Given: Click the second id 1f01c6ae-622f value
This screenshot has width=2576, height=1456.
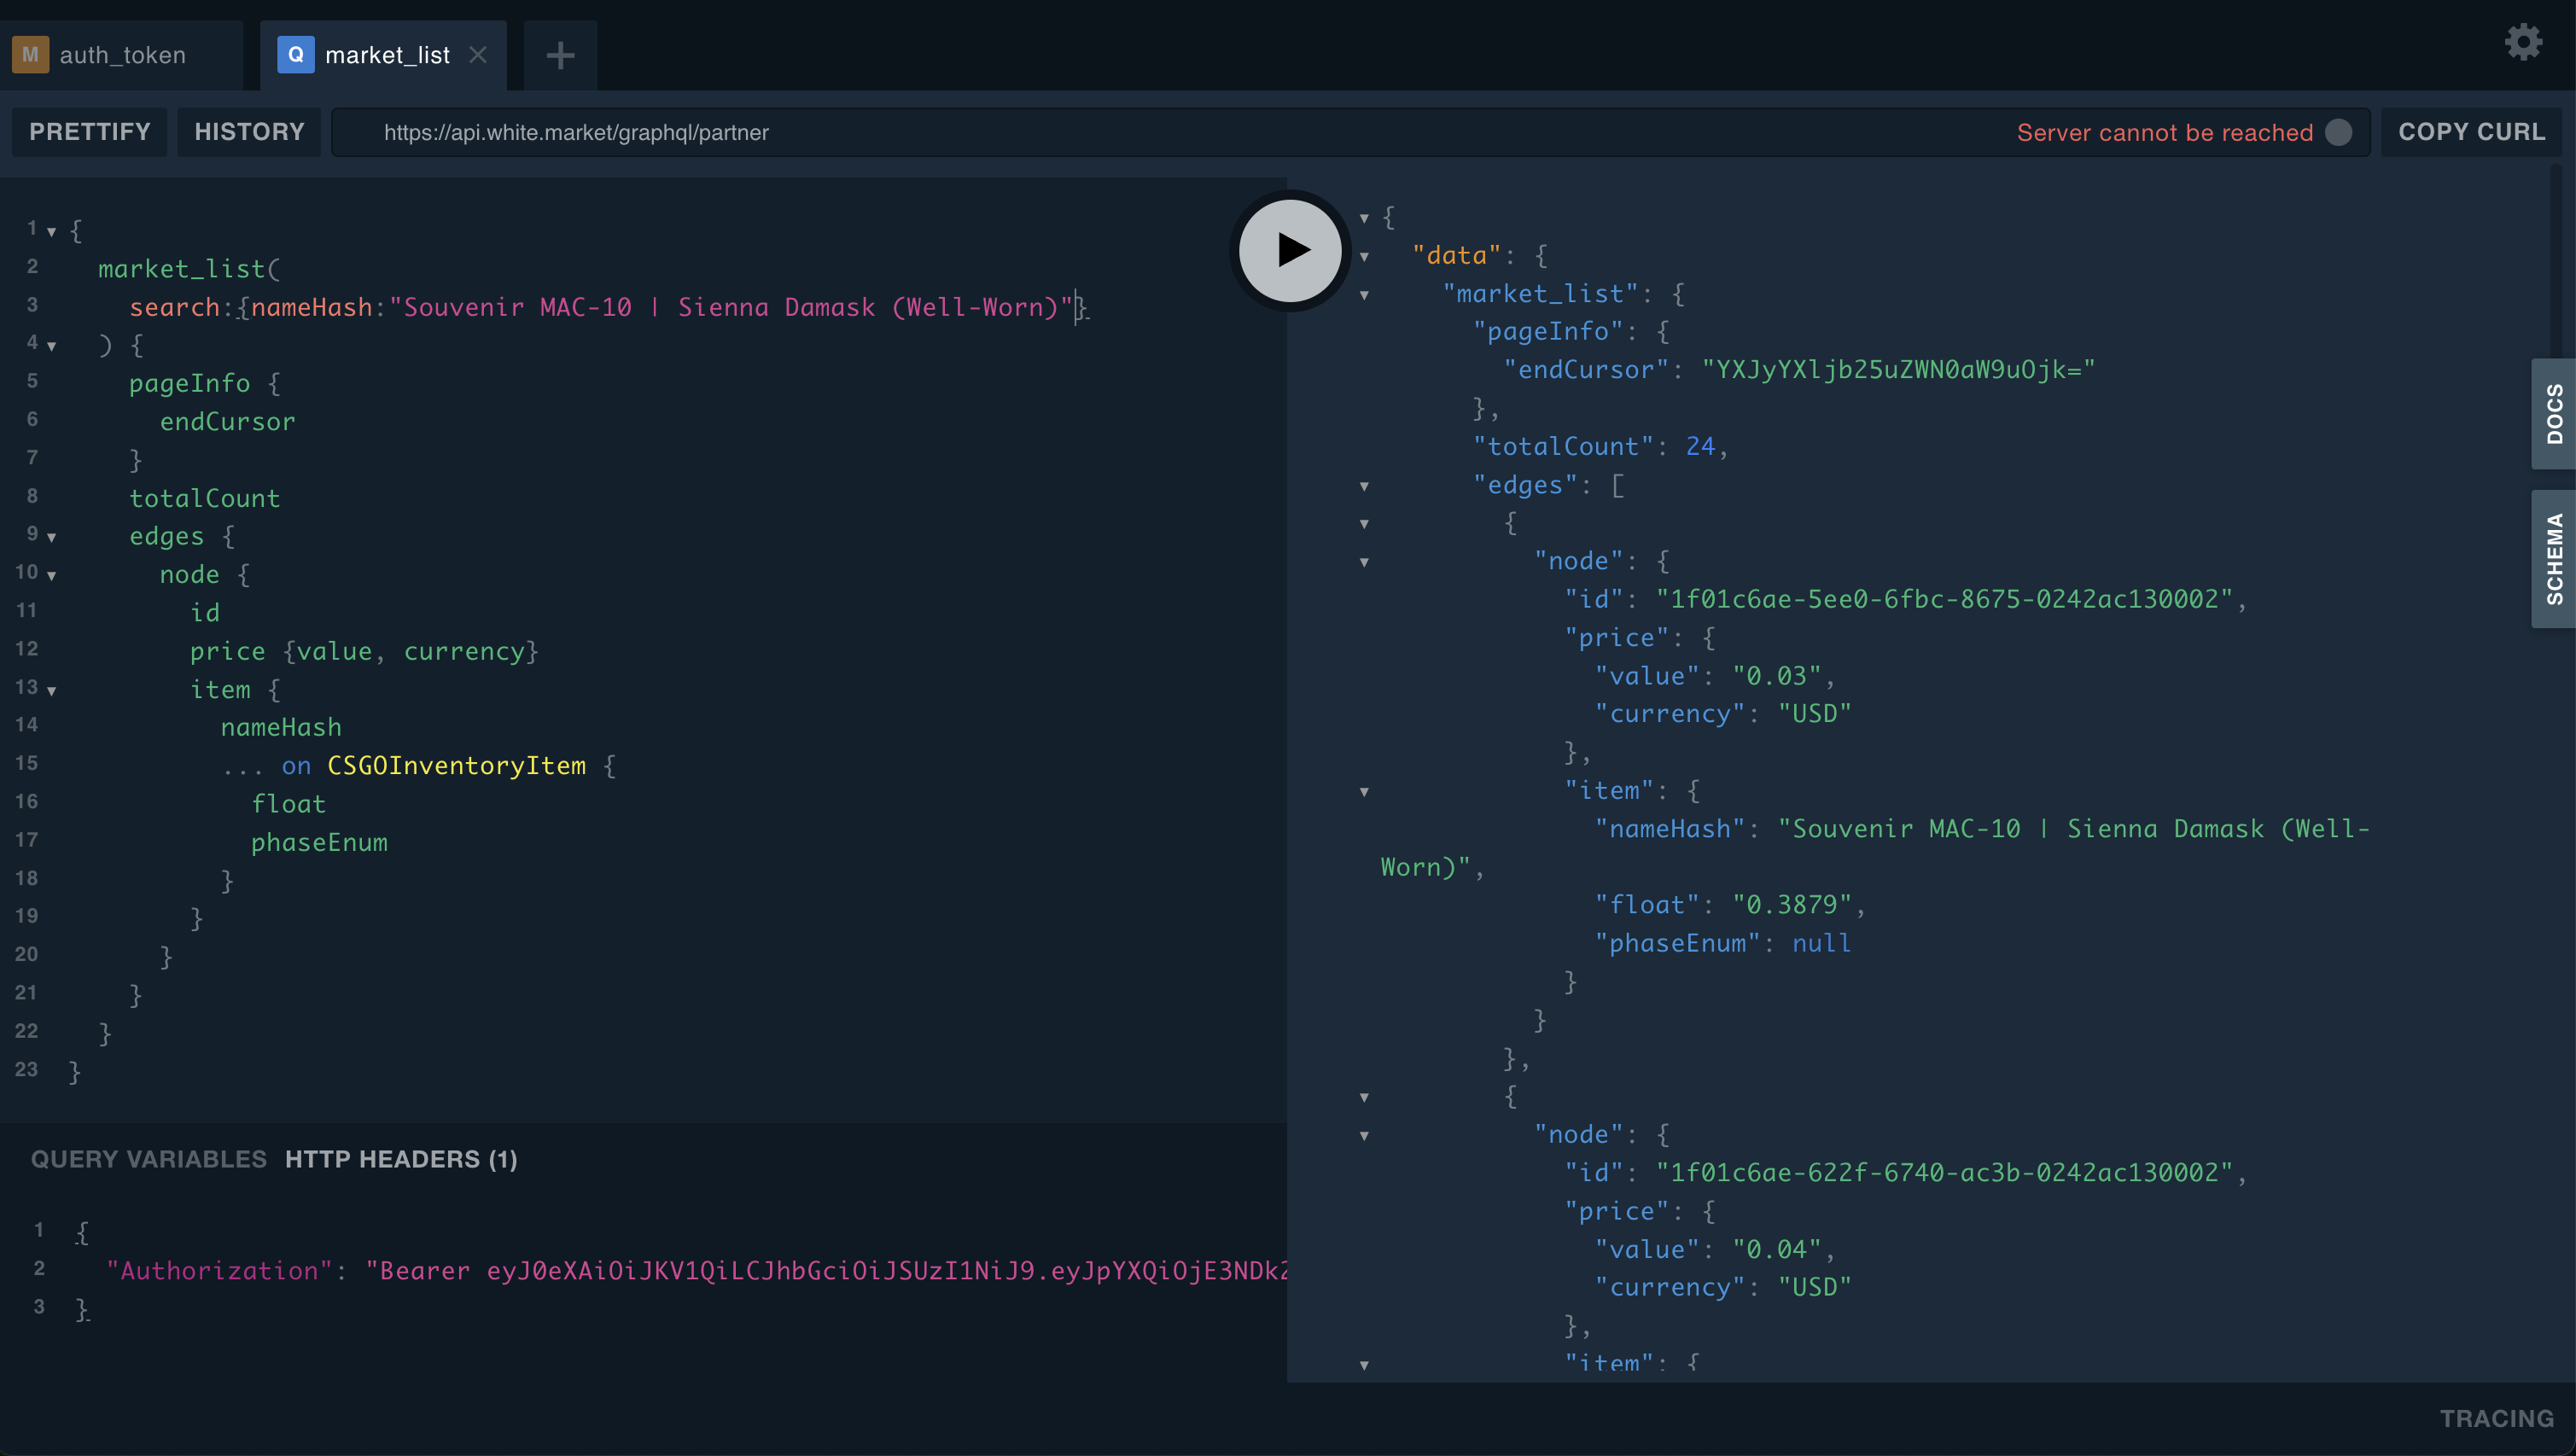Looking at the screenshot, I should click(1944, 1172).
